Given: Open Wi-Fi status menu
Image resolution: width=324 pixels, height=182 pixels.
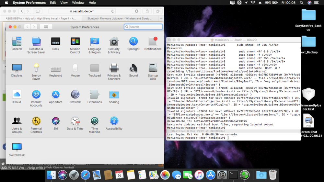Looking at the screenshot, I should (253, 3).
